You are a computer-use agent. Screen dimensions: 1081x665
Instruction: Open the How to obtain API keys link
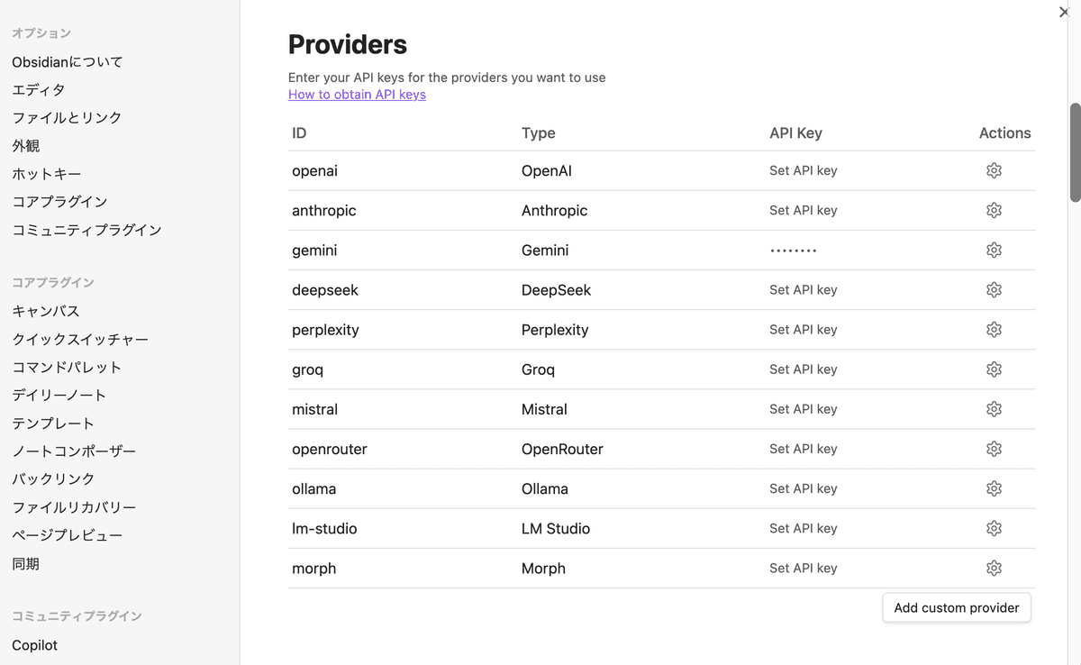357,95
